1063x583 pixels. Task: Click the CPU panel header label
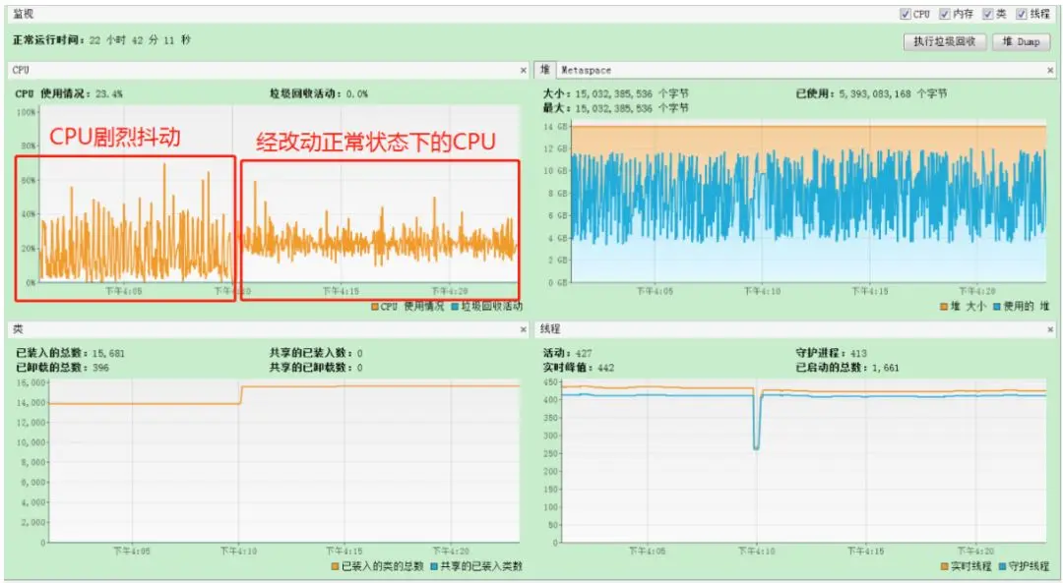click(21, 71)
